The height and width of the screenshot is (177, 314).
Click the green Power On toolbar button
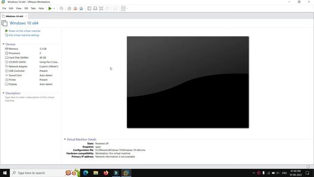(50, 8)
